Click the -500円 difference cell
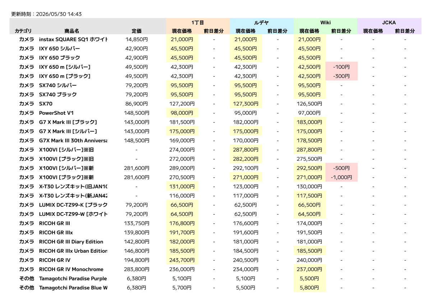This screenshot has height=304, width=431. [x=341, y=168]
